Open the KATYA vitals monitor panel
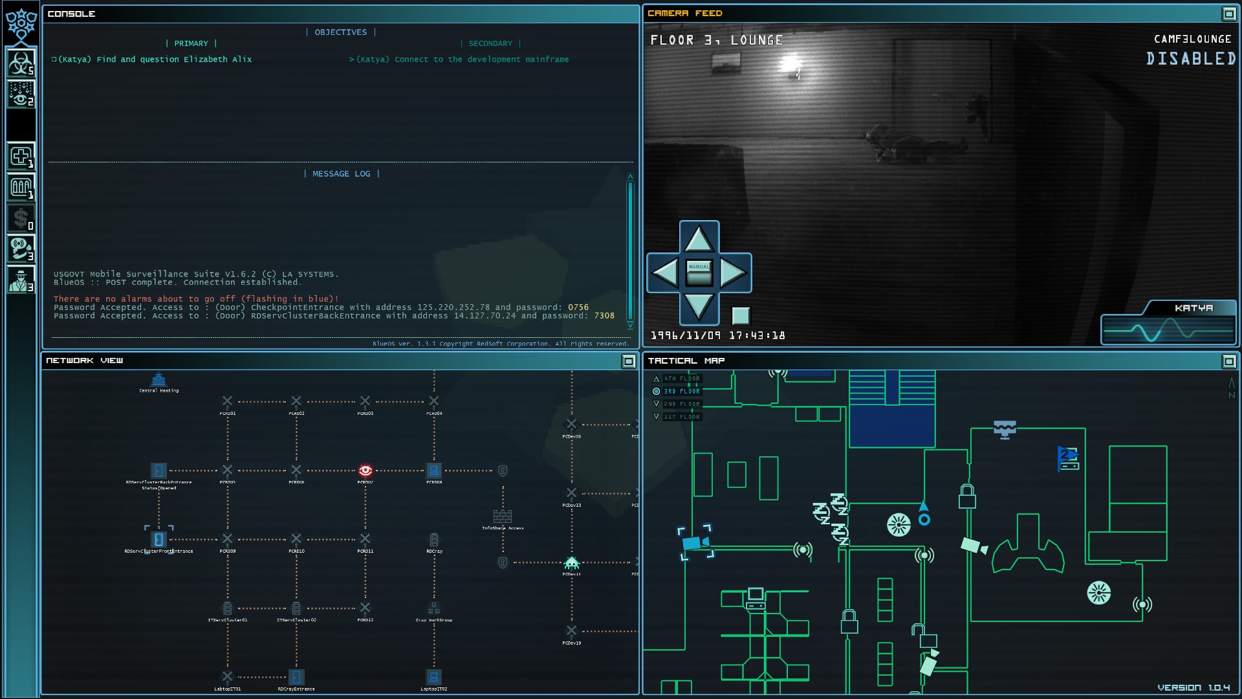Image resolution: width=1242 pixels, height=699 pixels. tap(1169, 322)
